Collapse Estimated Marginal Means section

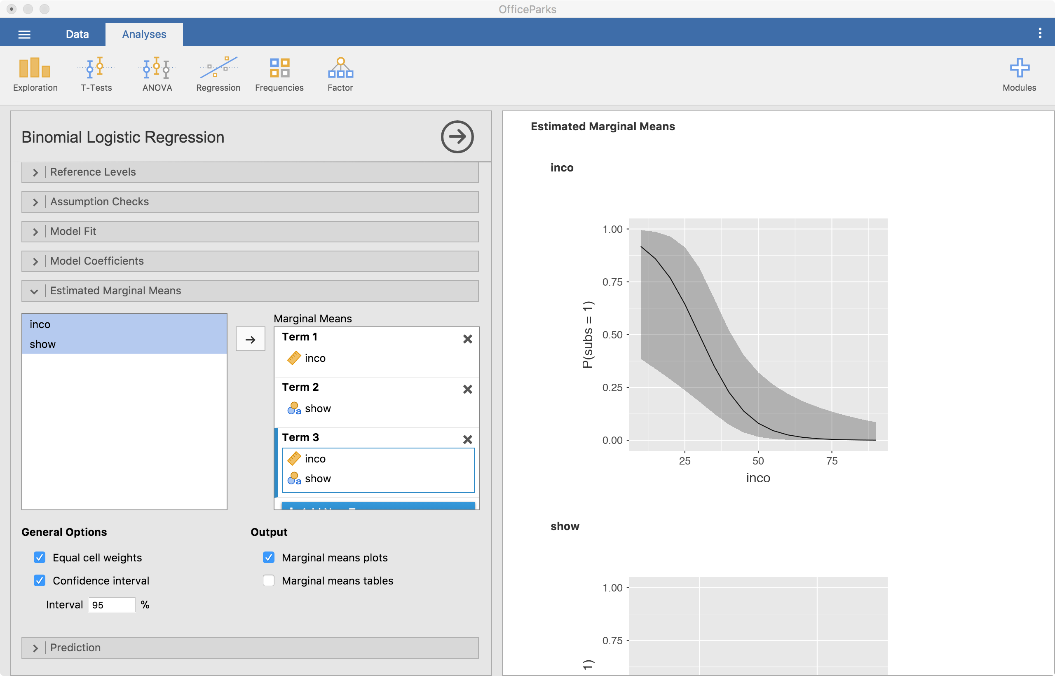pos(250,291)
